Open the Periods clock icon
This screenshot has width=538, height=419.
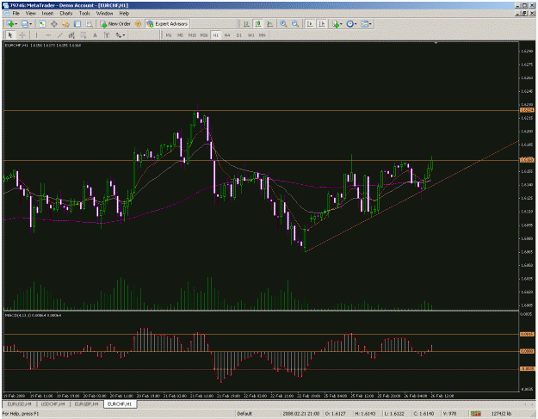click(x=349, y=24)
